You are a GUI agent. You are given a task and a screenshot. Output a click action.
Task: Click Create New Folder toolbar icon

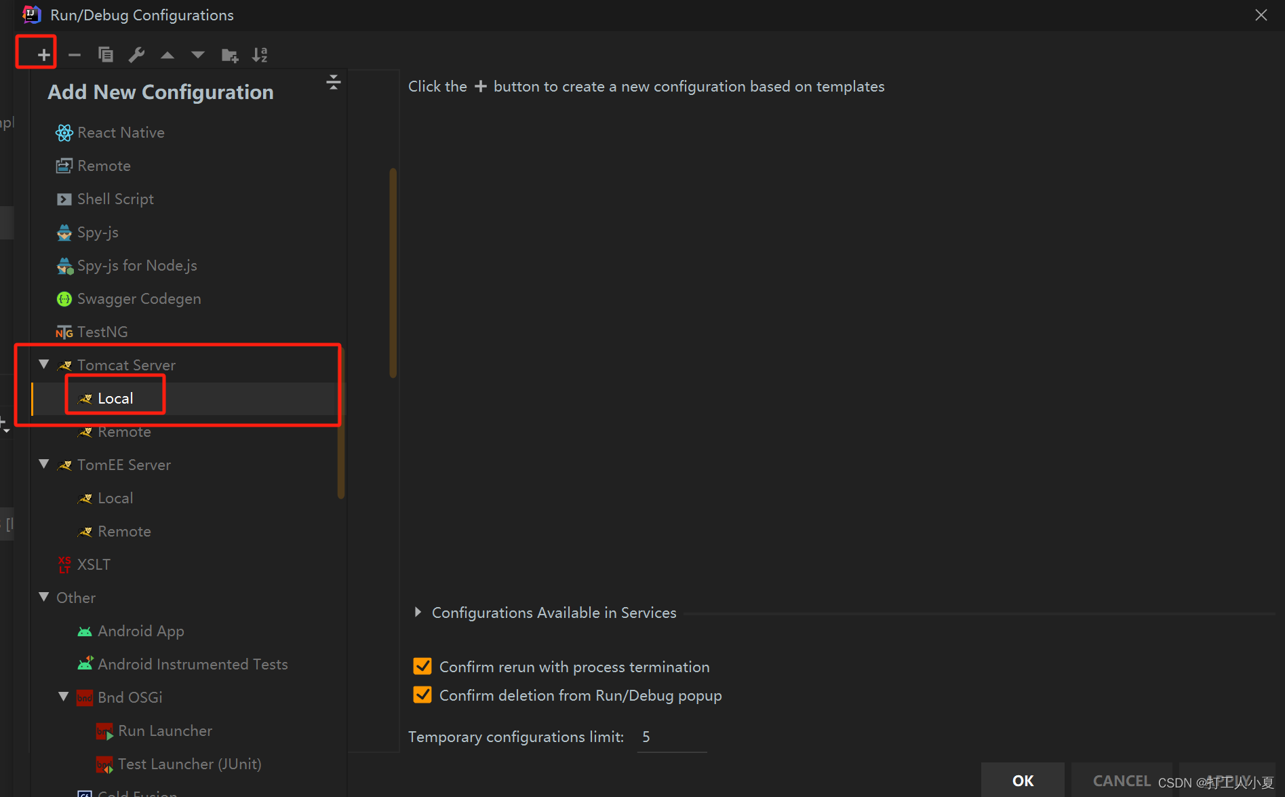[230, 56]
